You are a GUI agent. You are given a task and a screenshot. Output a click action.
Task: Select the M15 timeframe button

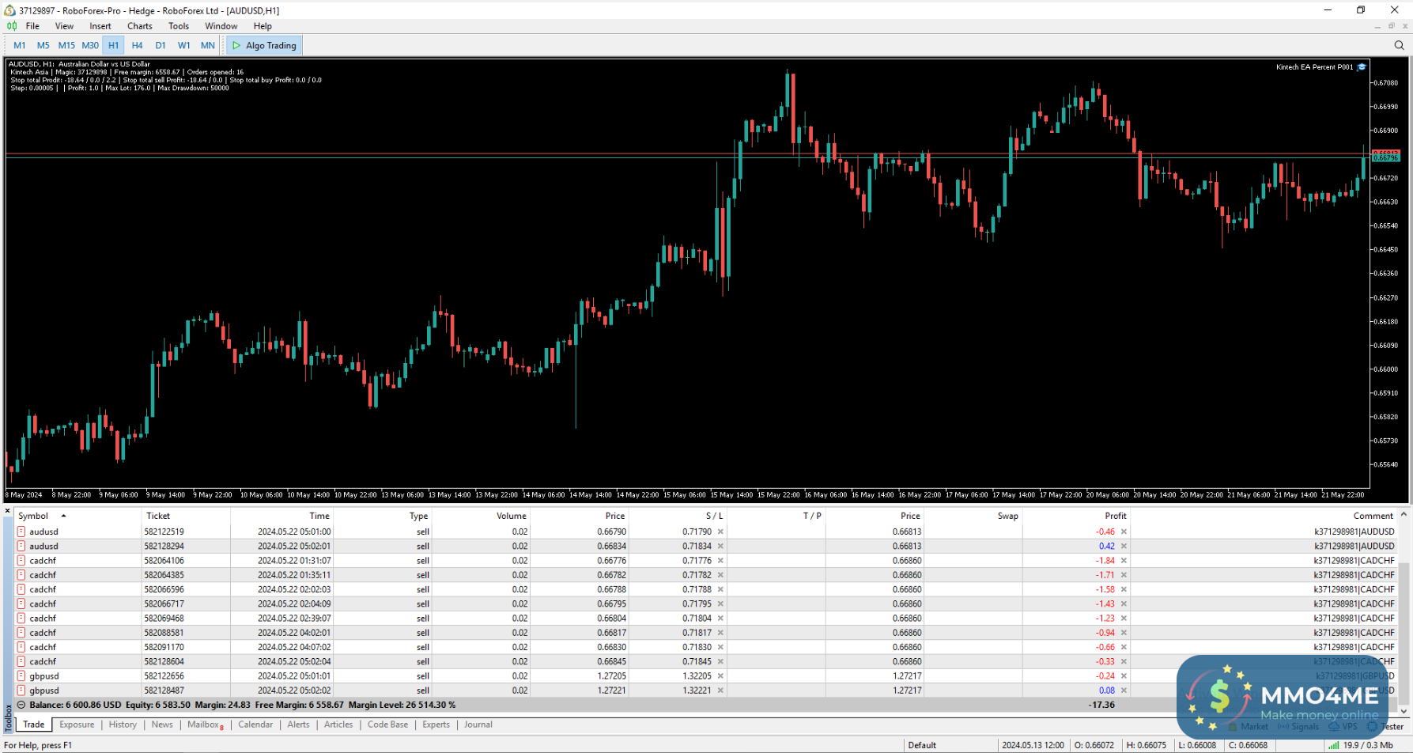coord(66,45)
